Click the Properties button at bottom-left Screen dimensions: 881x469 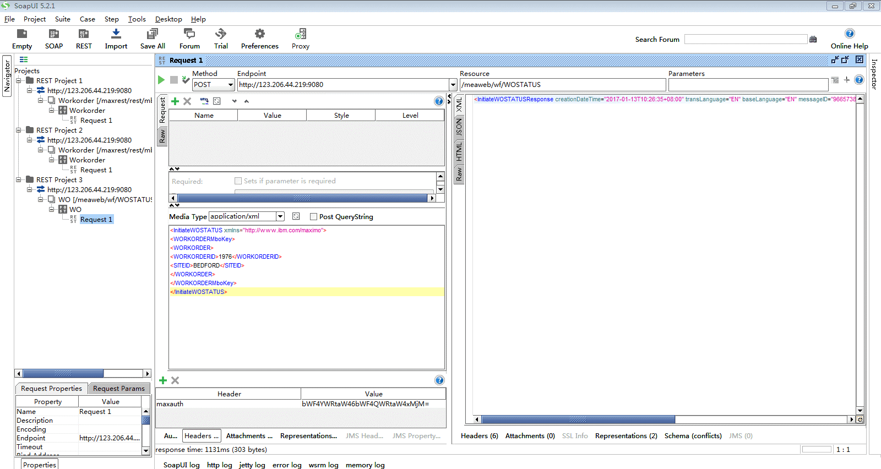click(40, 465)
